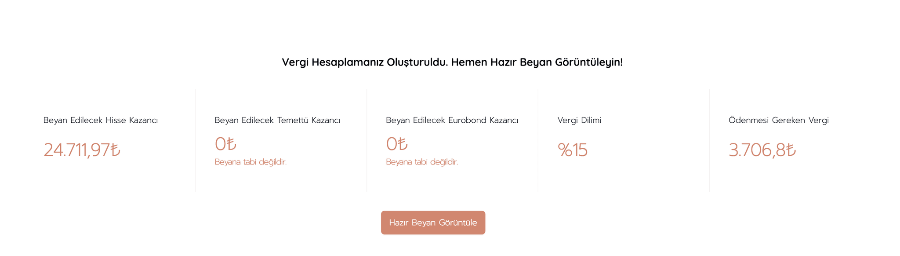Select the Vergi Dilimi label

[579, 120]
